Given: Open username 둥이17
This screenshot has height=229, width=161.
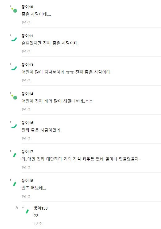Looking at the screenshot, I should (27, 152).
